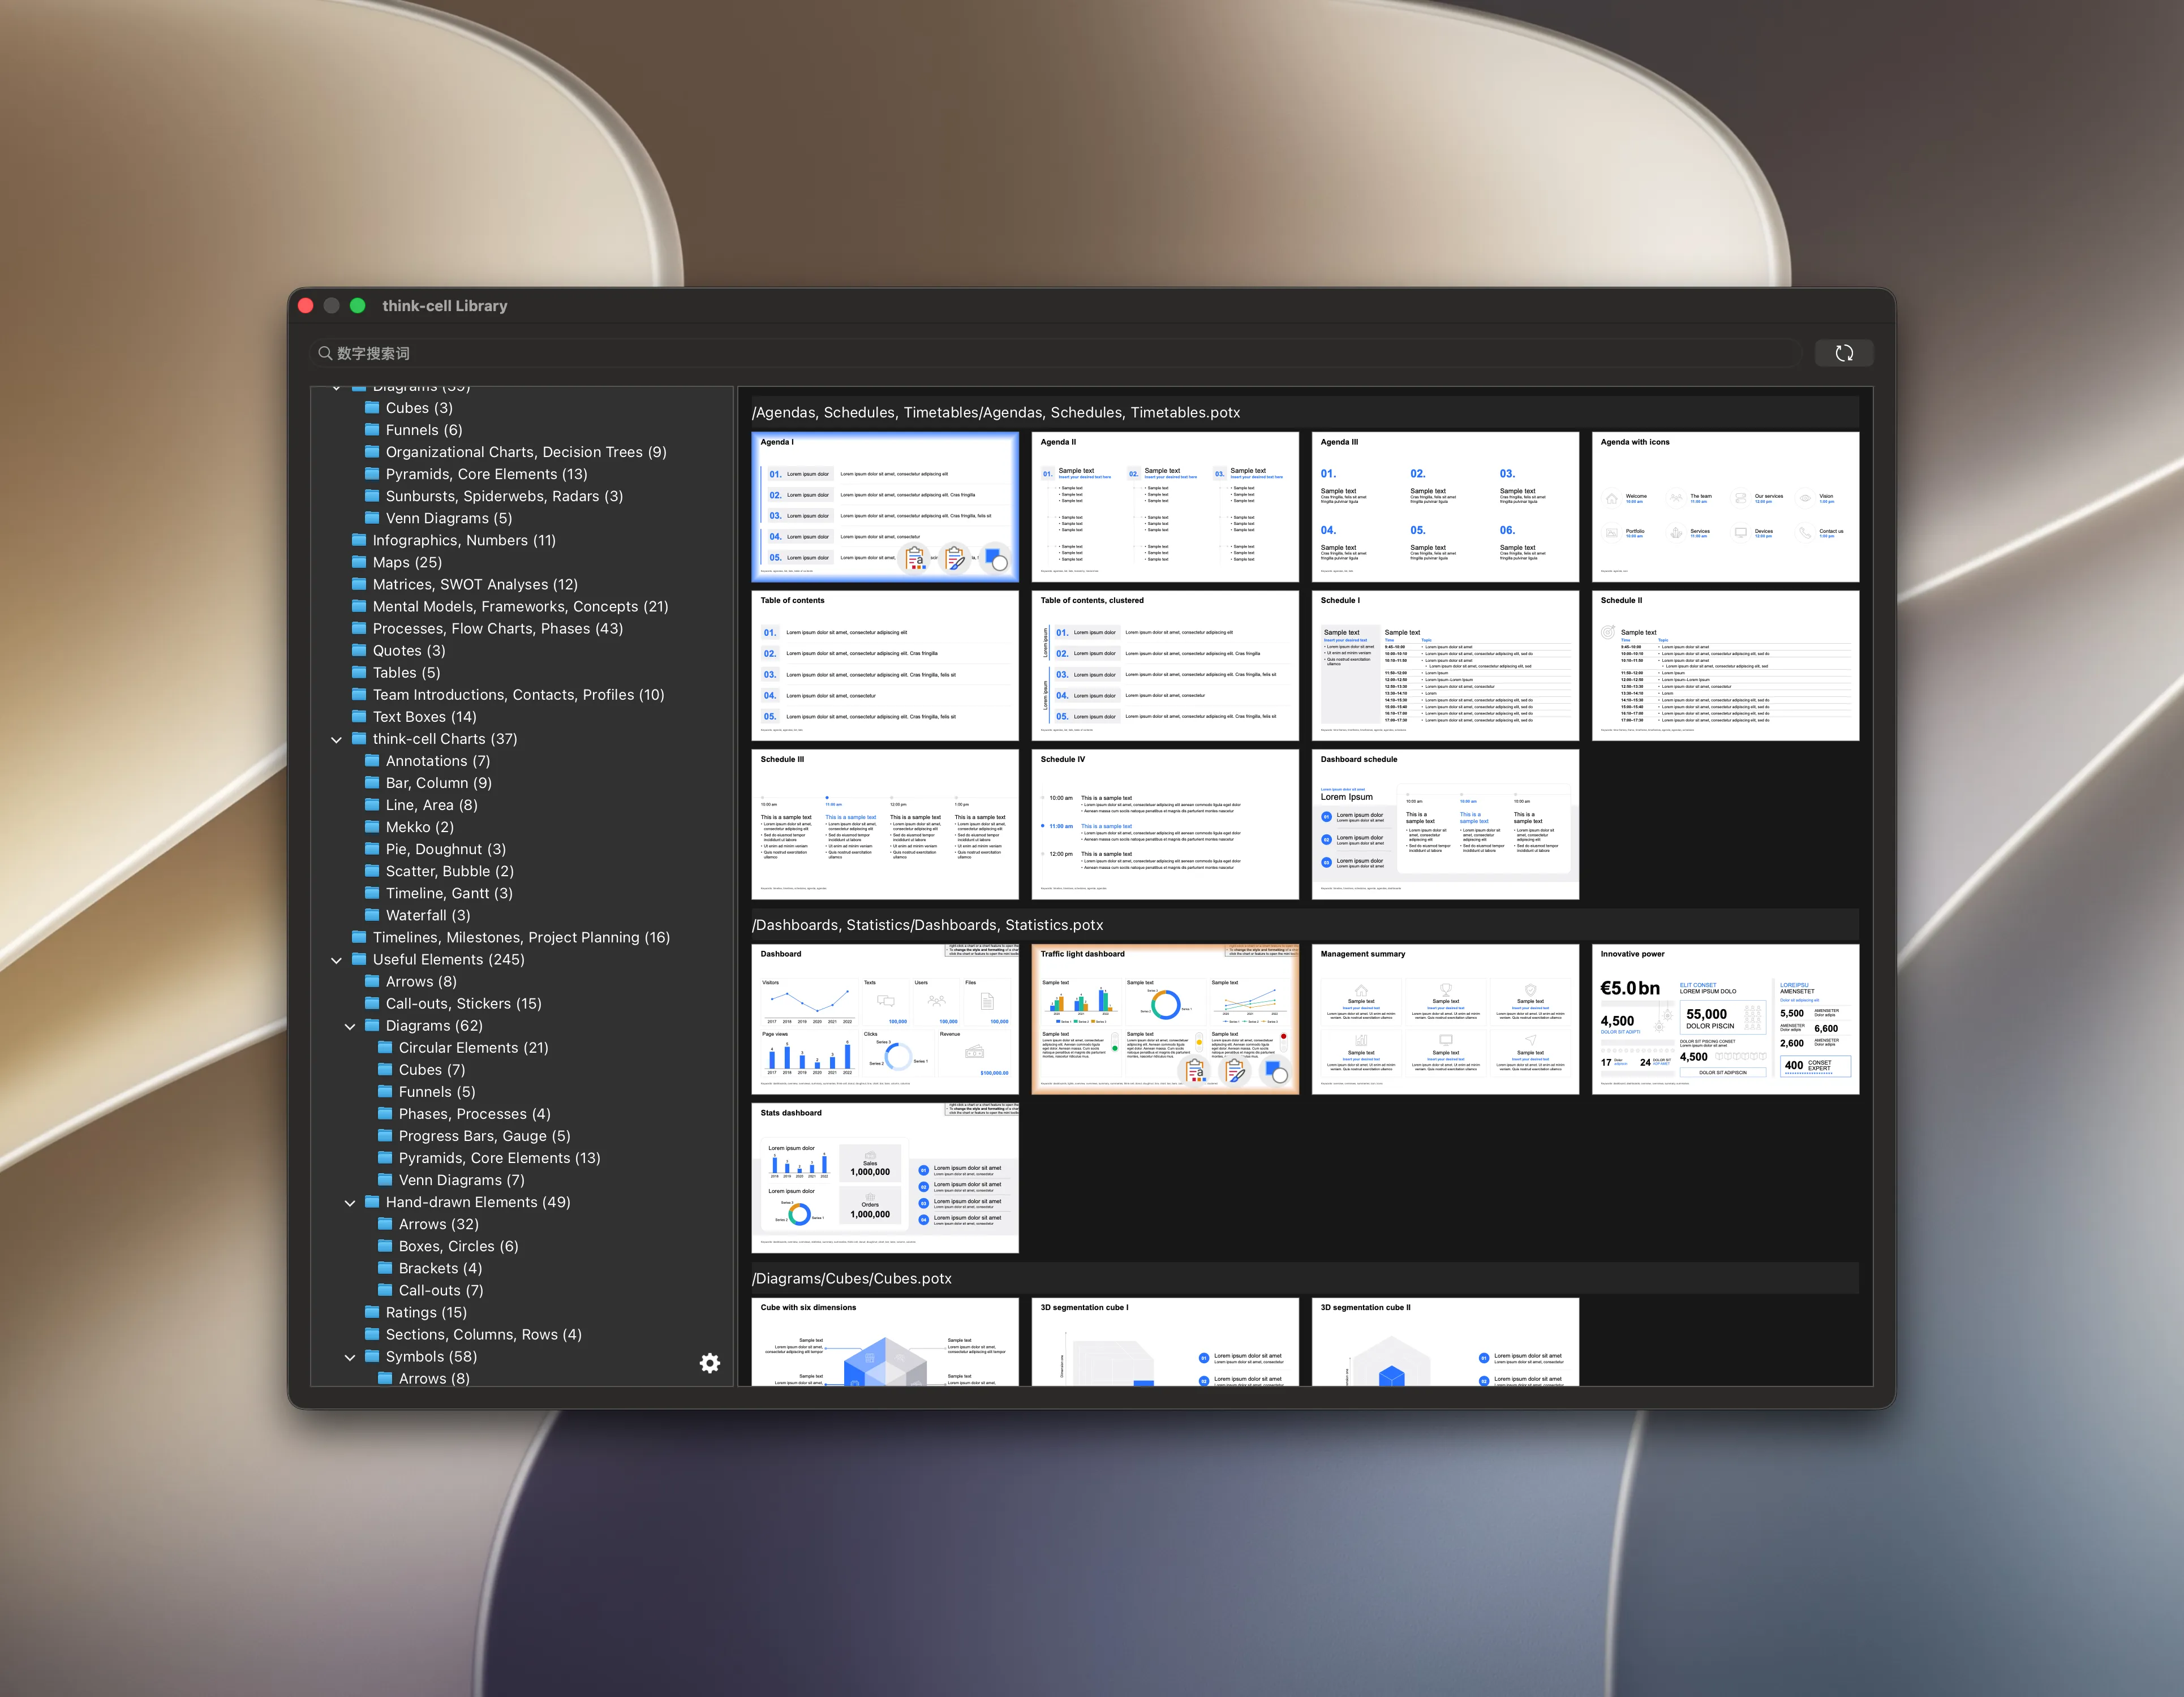
Task: Open library settings gear icon
Action: [710, 1363]
